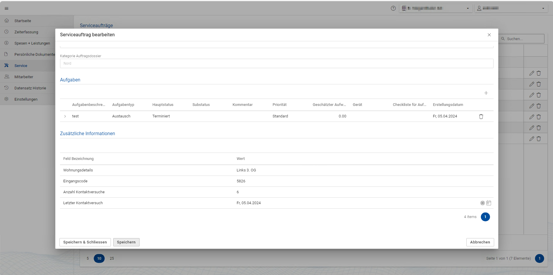The width and height of the screenshot is (553, 275).
Task: Close the Serviceauftrag bearbeiten dialog
Action: [489, 35]
